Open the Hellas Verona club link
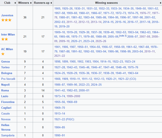162x138 pixels. click(6, 127)
